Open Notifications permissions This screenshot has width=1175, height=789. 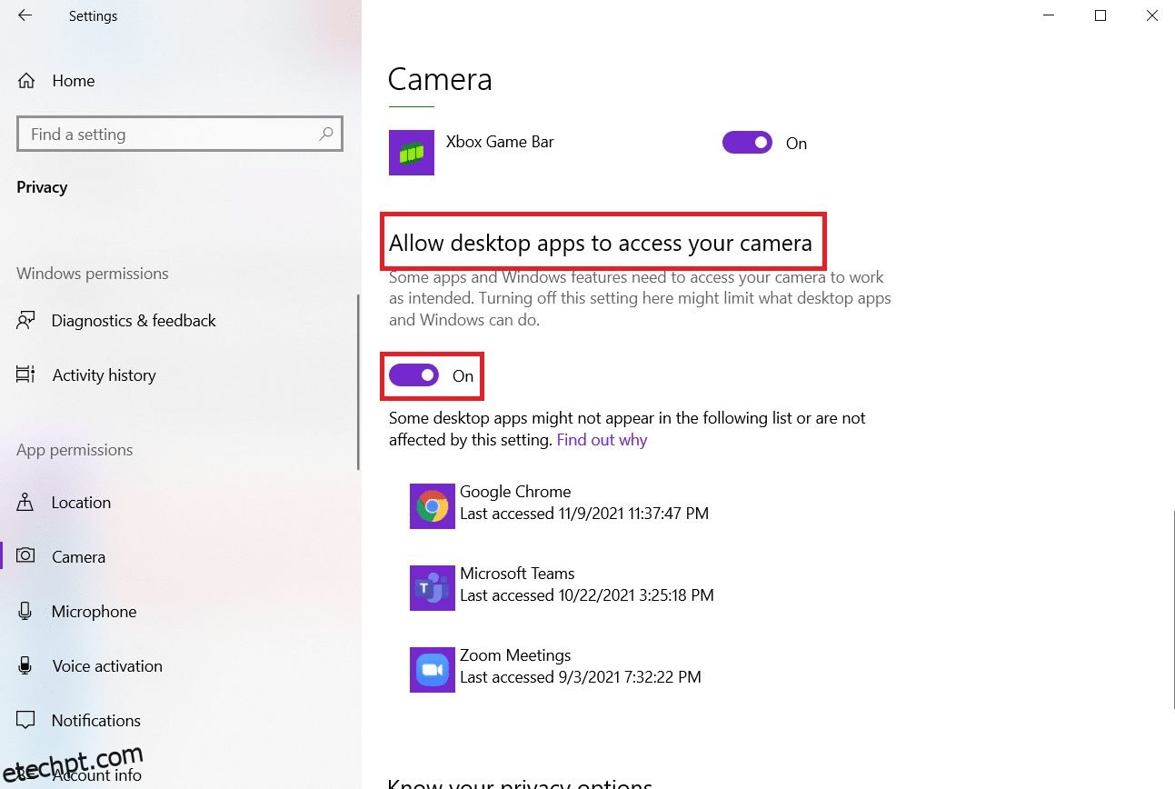pos(95,721)
